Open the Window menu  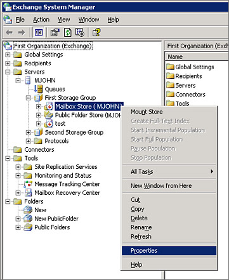(x=89, y=20)
